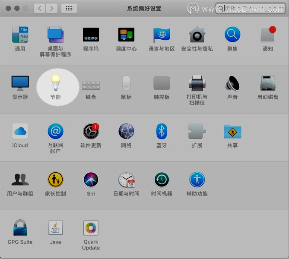Open 日期与时间 clock icon

(x=127, y=180)
